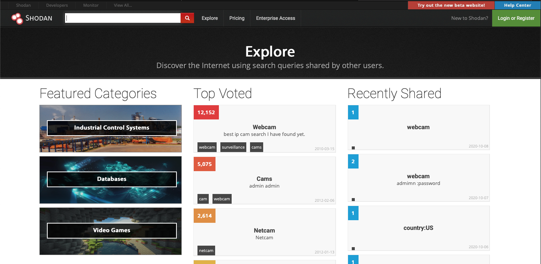This screenshot has height=264, width=541.
Task: Click the 2012-02-06 date text
Action: (324, 200)
